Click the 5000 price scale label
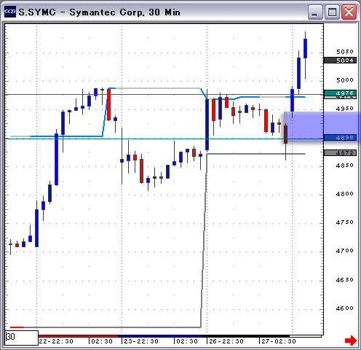This screenshot has height=350, width=361. pos(345,80)
